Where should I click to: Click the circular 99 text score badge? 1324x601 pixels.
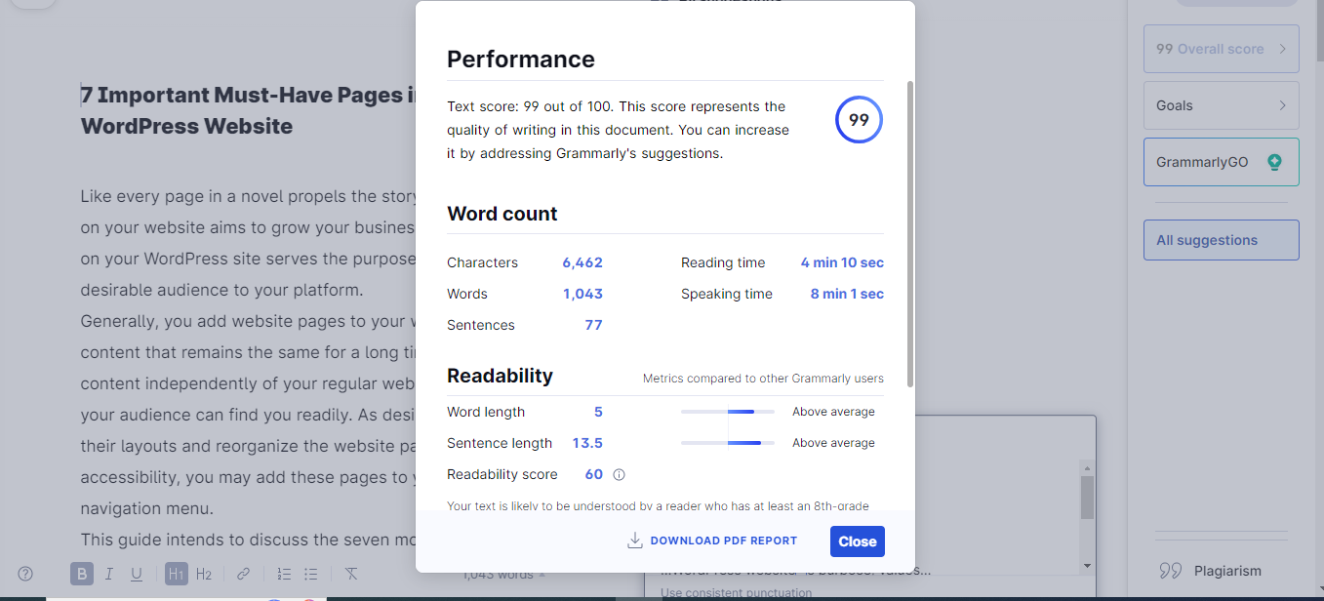coord(859,120)
